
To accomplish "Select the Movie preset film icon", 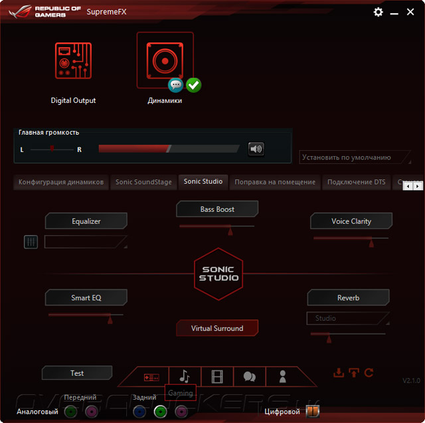I will click(217, 377).
